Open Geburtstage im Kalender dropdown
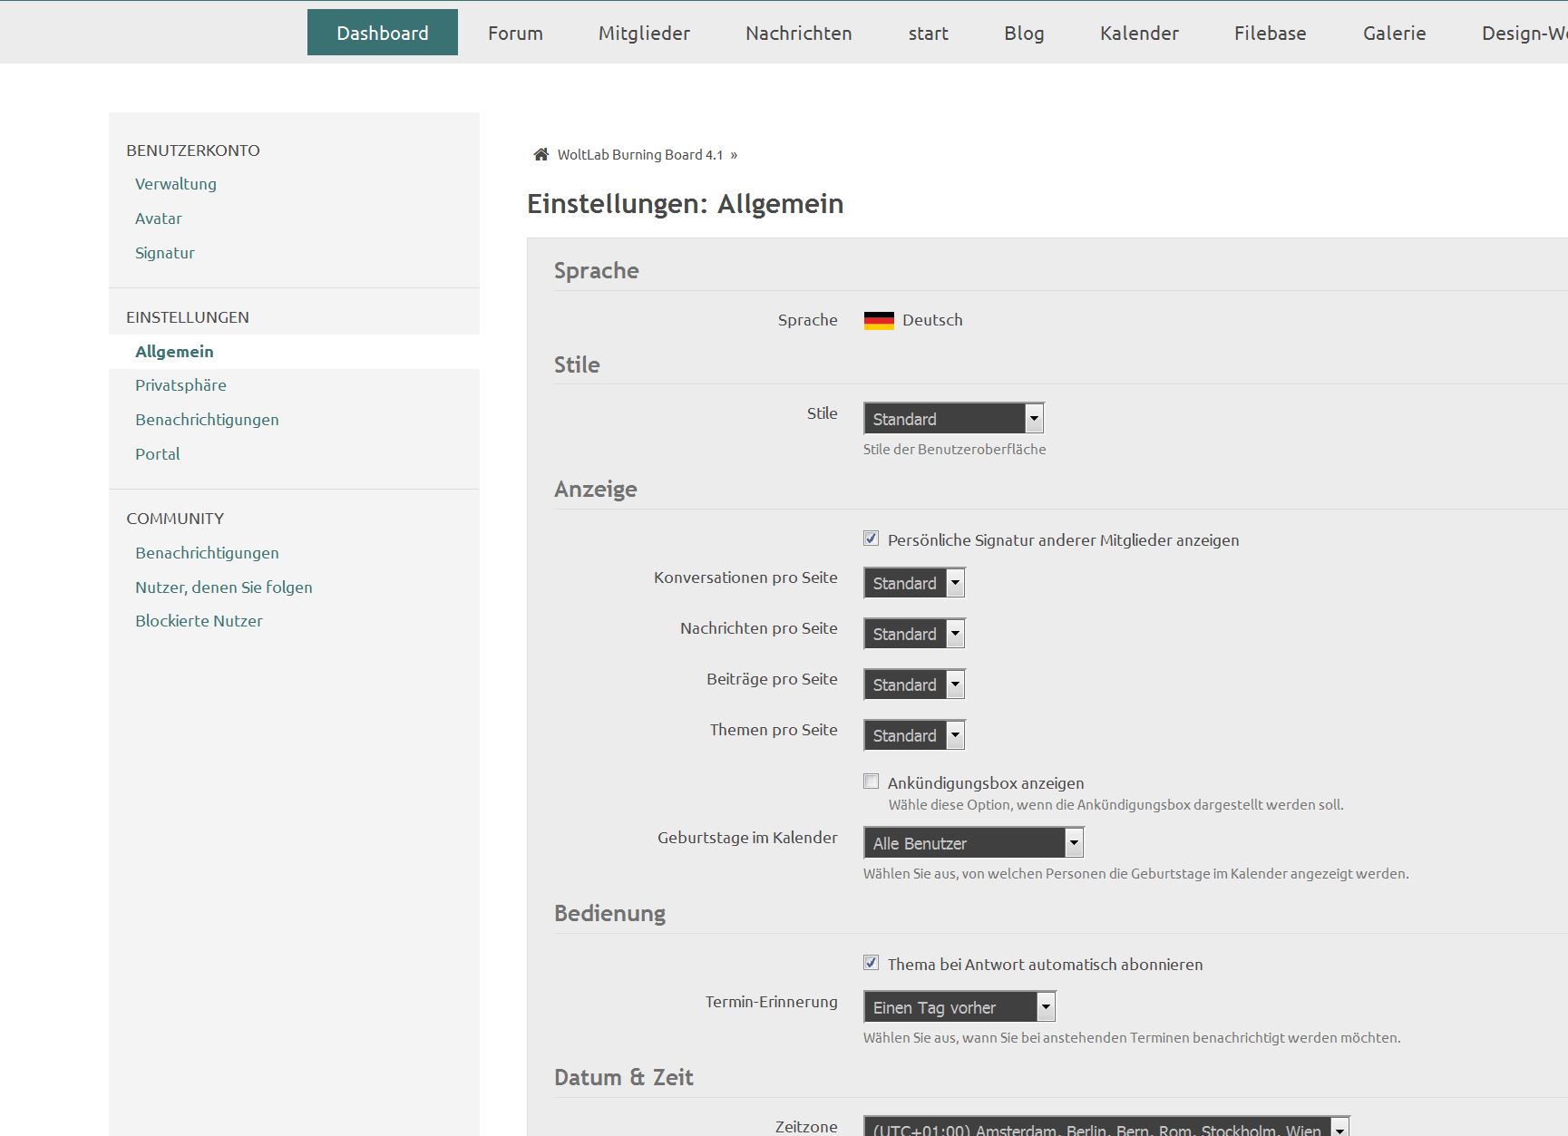 pos(972,843)
